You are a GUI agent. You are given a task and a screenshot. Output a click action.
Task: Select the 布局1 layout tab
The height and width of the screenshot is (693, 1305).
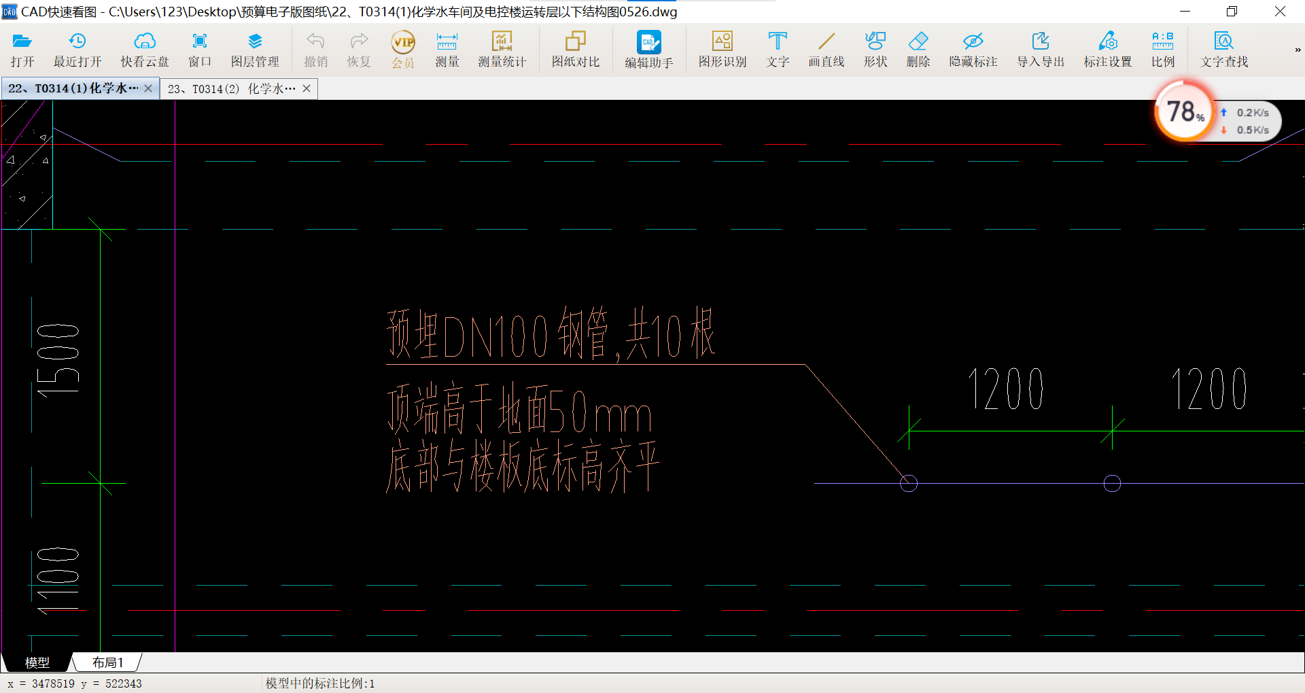coord(107,662)
